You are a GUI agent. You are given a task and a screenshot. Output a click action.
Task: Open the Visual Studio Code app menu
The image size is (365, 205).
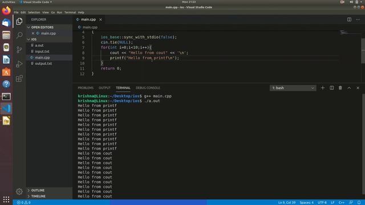click(x=35, y=2)
